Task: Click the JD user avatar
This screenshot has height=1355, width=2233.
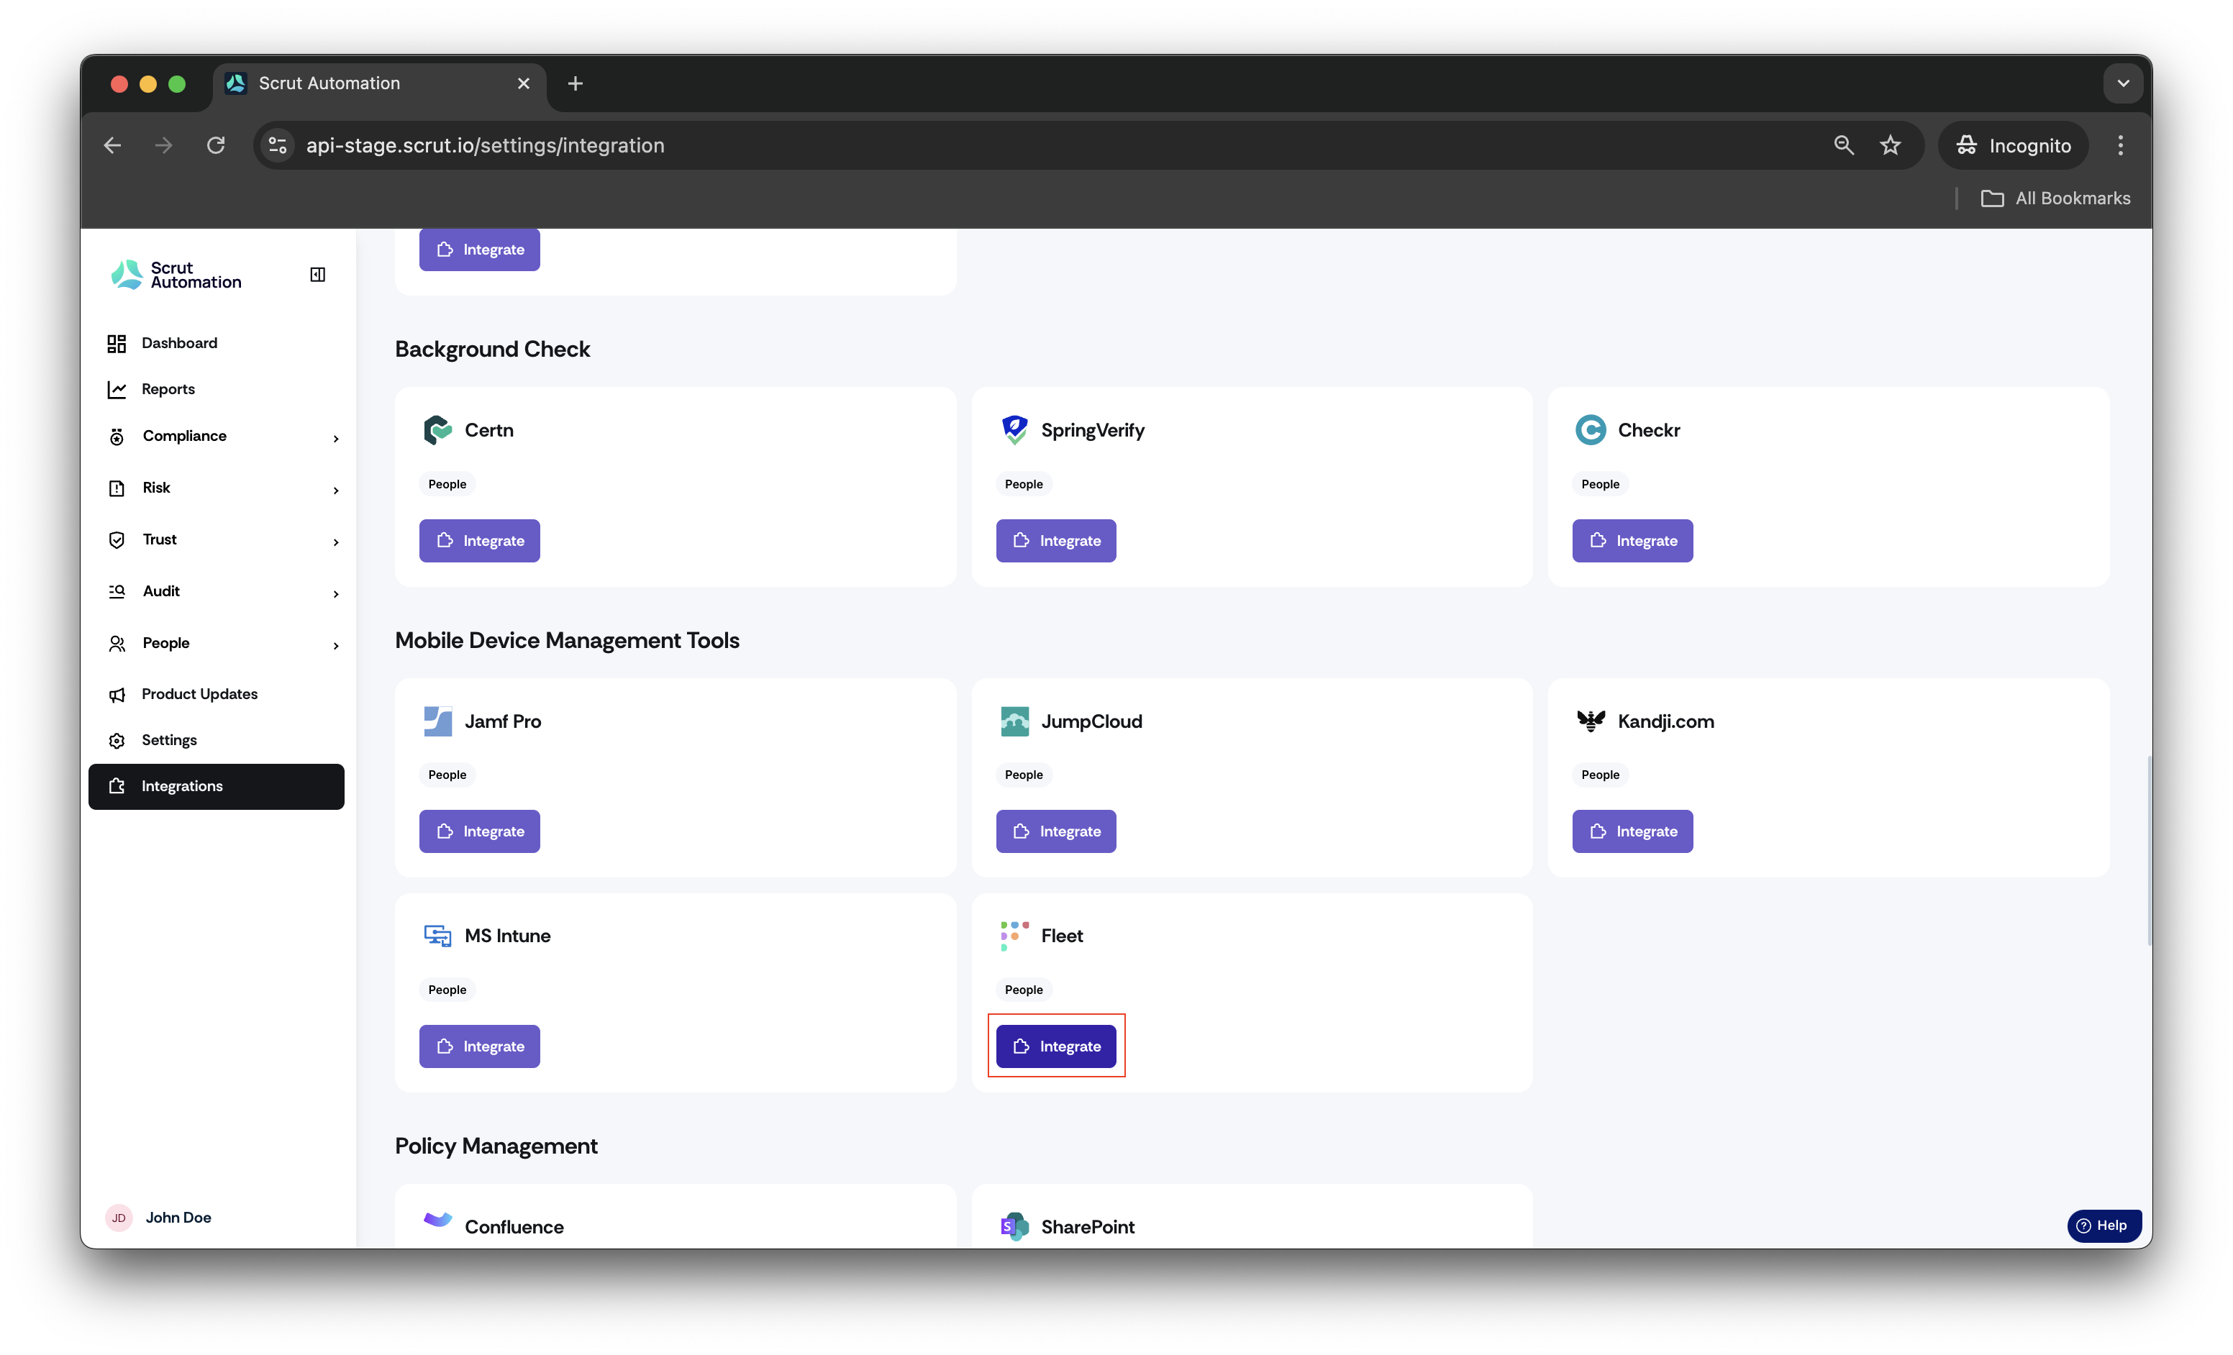Action: [x=119, y=1218]
